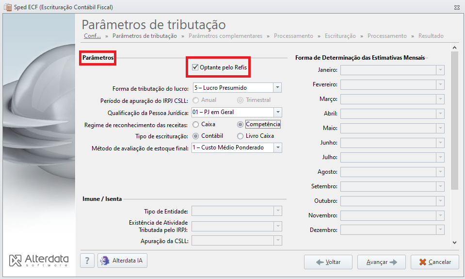
Task: Select the Escrituração breadcrumb step
Action: click(x=340, y=36)
